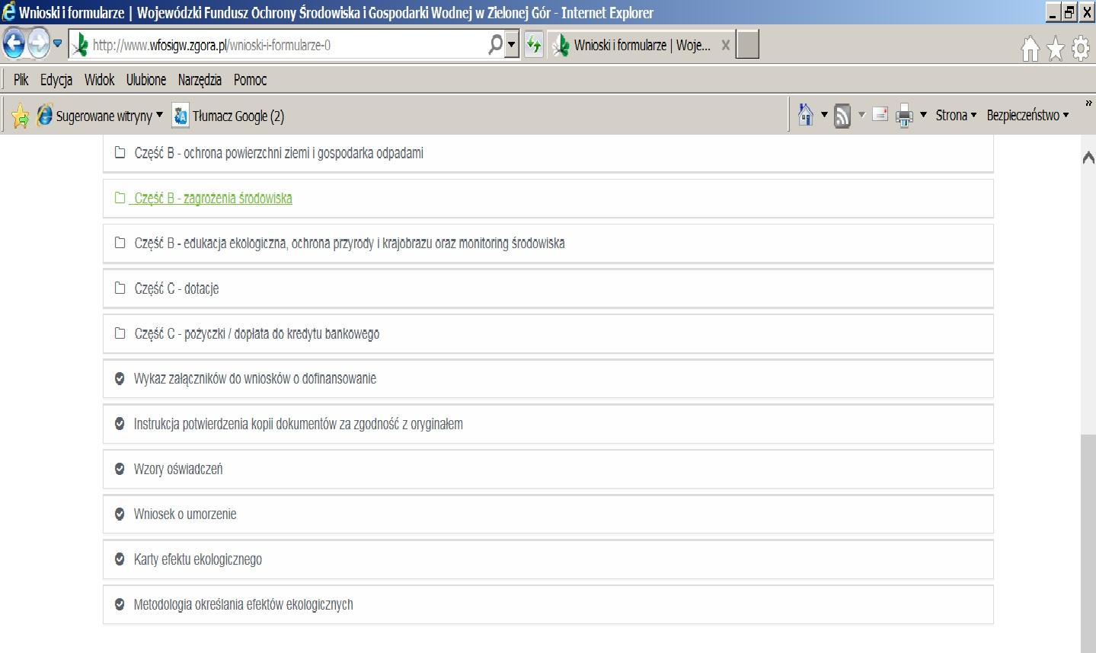Open the feeds dropdown arrow
1096x653 pixels.
coord(862,115)
